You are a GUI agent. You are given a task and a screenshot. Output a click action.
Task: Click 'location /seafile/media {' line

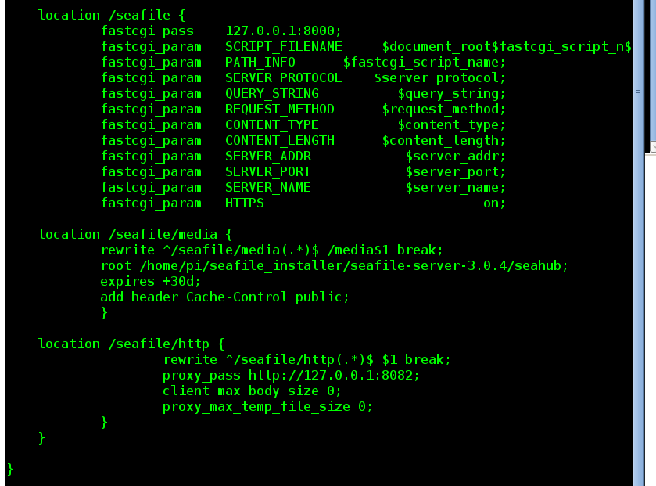click(134, 235)
